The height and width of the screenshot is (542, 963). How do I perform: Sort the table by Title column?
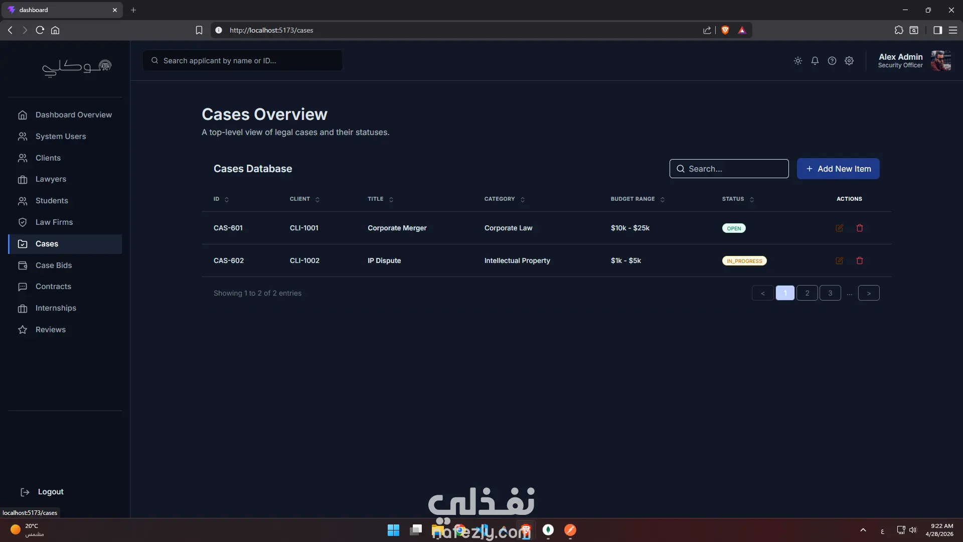[x=380, y=199]
